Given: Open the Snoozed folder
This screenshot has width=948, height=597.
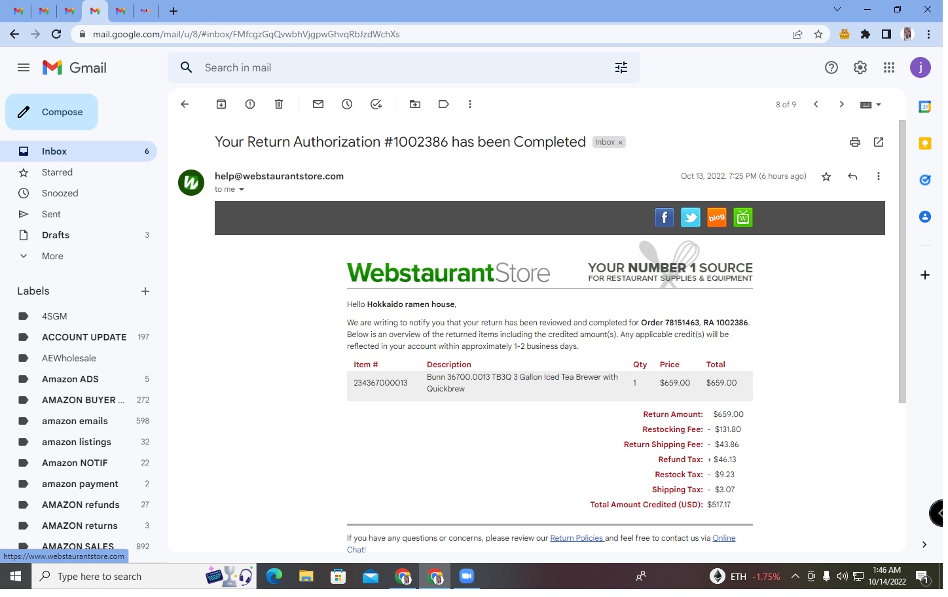Looking at the screenshot, I should click(x=79, y=193).
